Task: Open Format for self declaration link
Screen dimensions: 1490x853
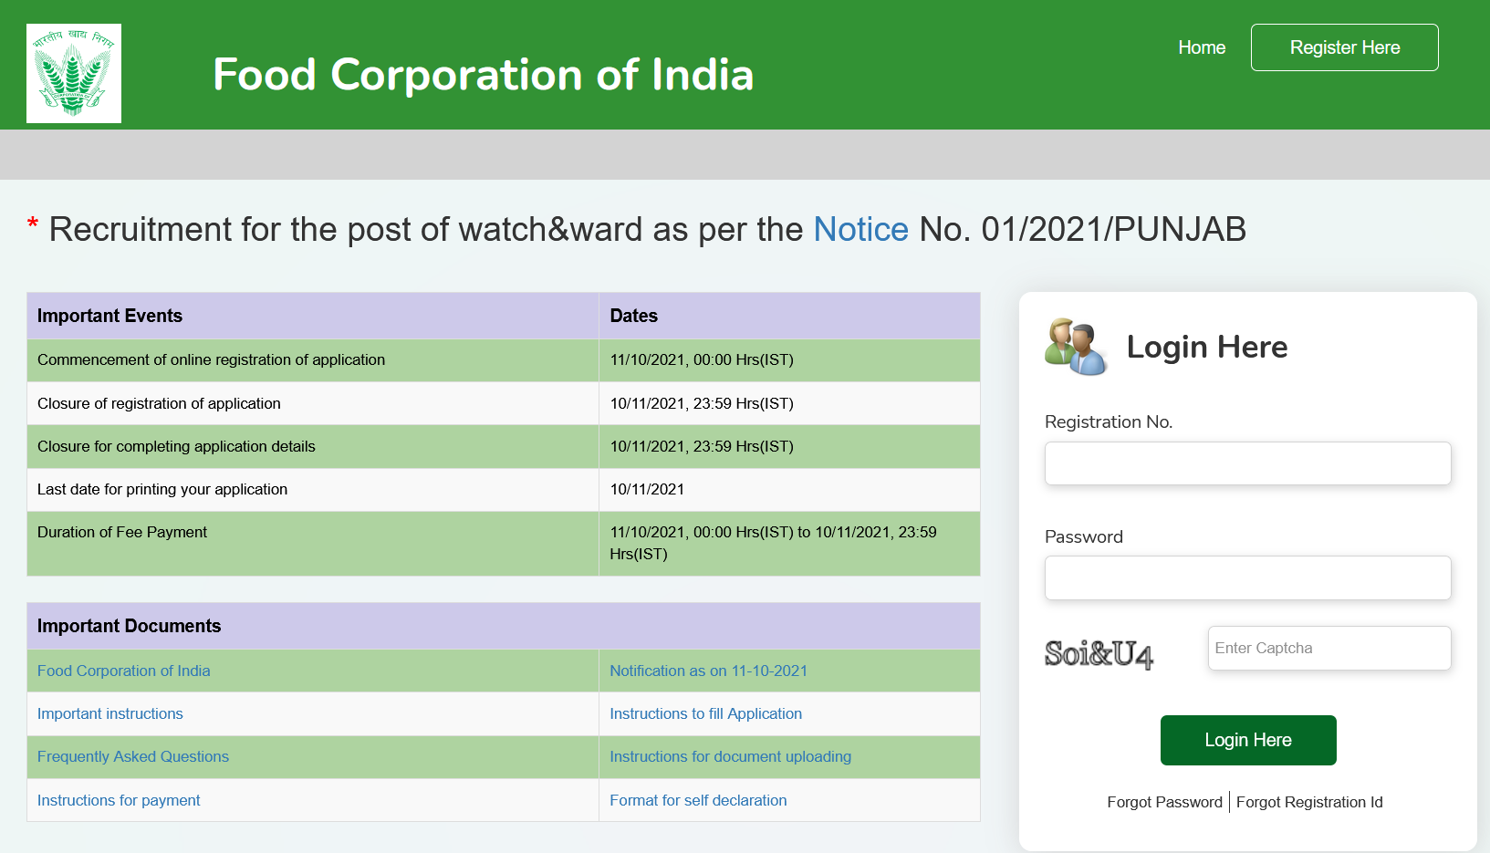Action: tap(698, 800)
